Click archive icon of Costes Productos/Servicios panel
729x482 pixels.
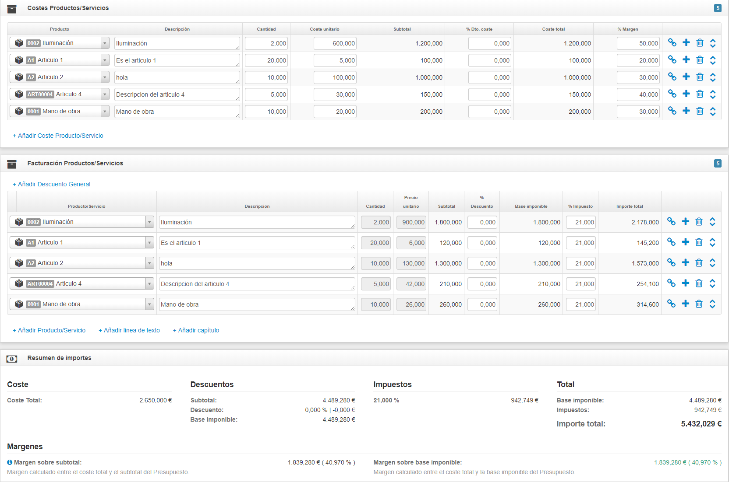(12, 8)
